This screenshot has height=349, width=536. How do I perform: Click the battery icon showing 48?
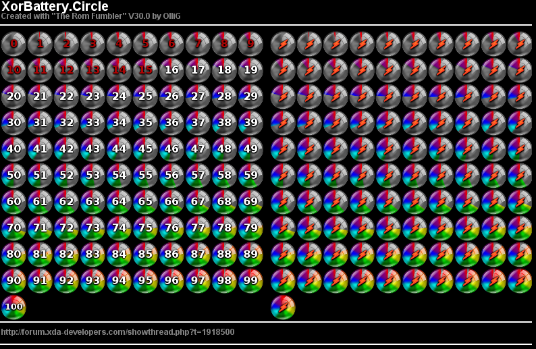pos(224,149)
